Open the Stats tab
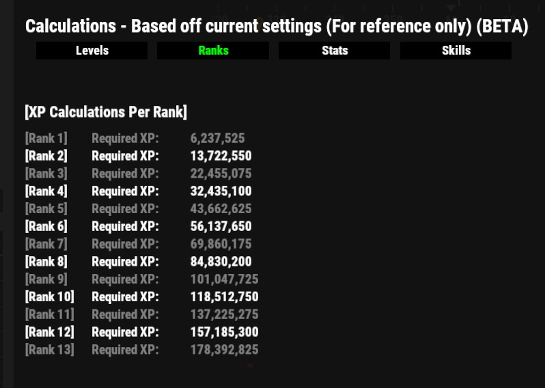 pos(335,51)
